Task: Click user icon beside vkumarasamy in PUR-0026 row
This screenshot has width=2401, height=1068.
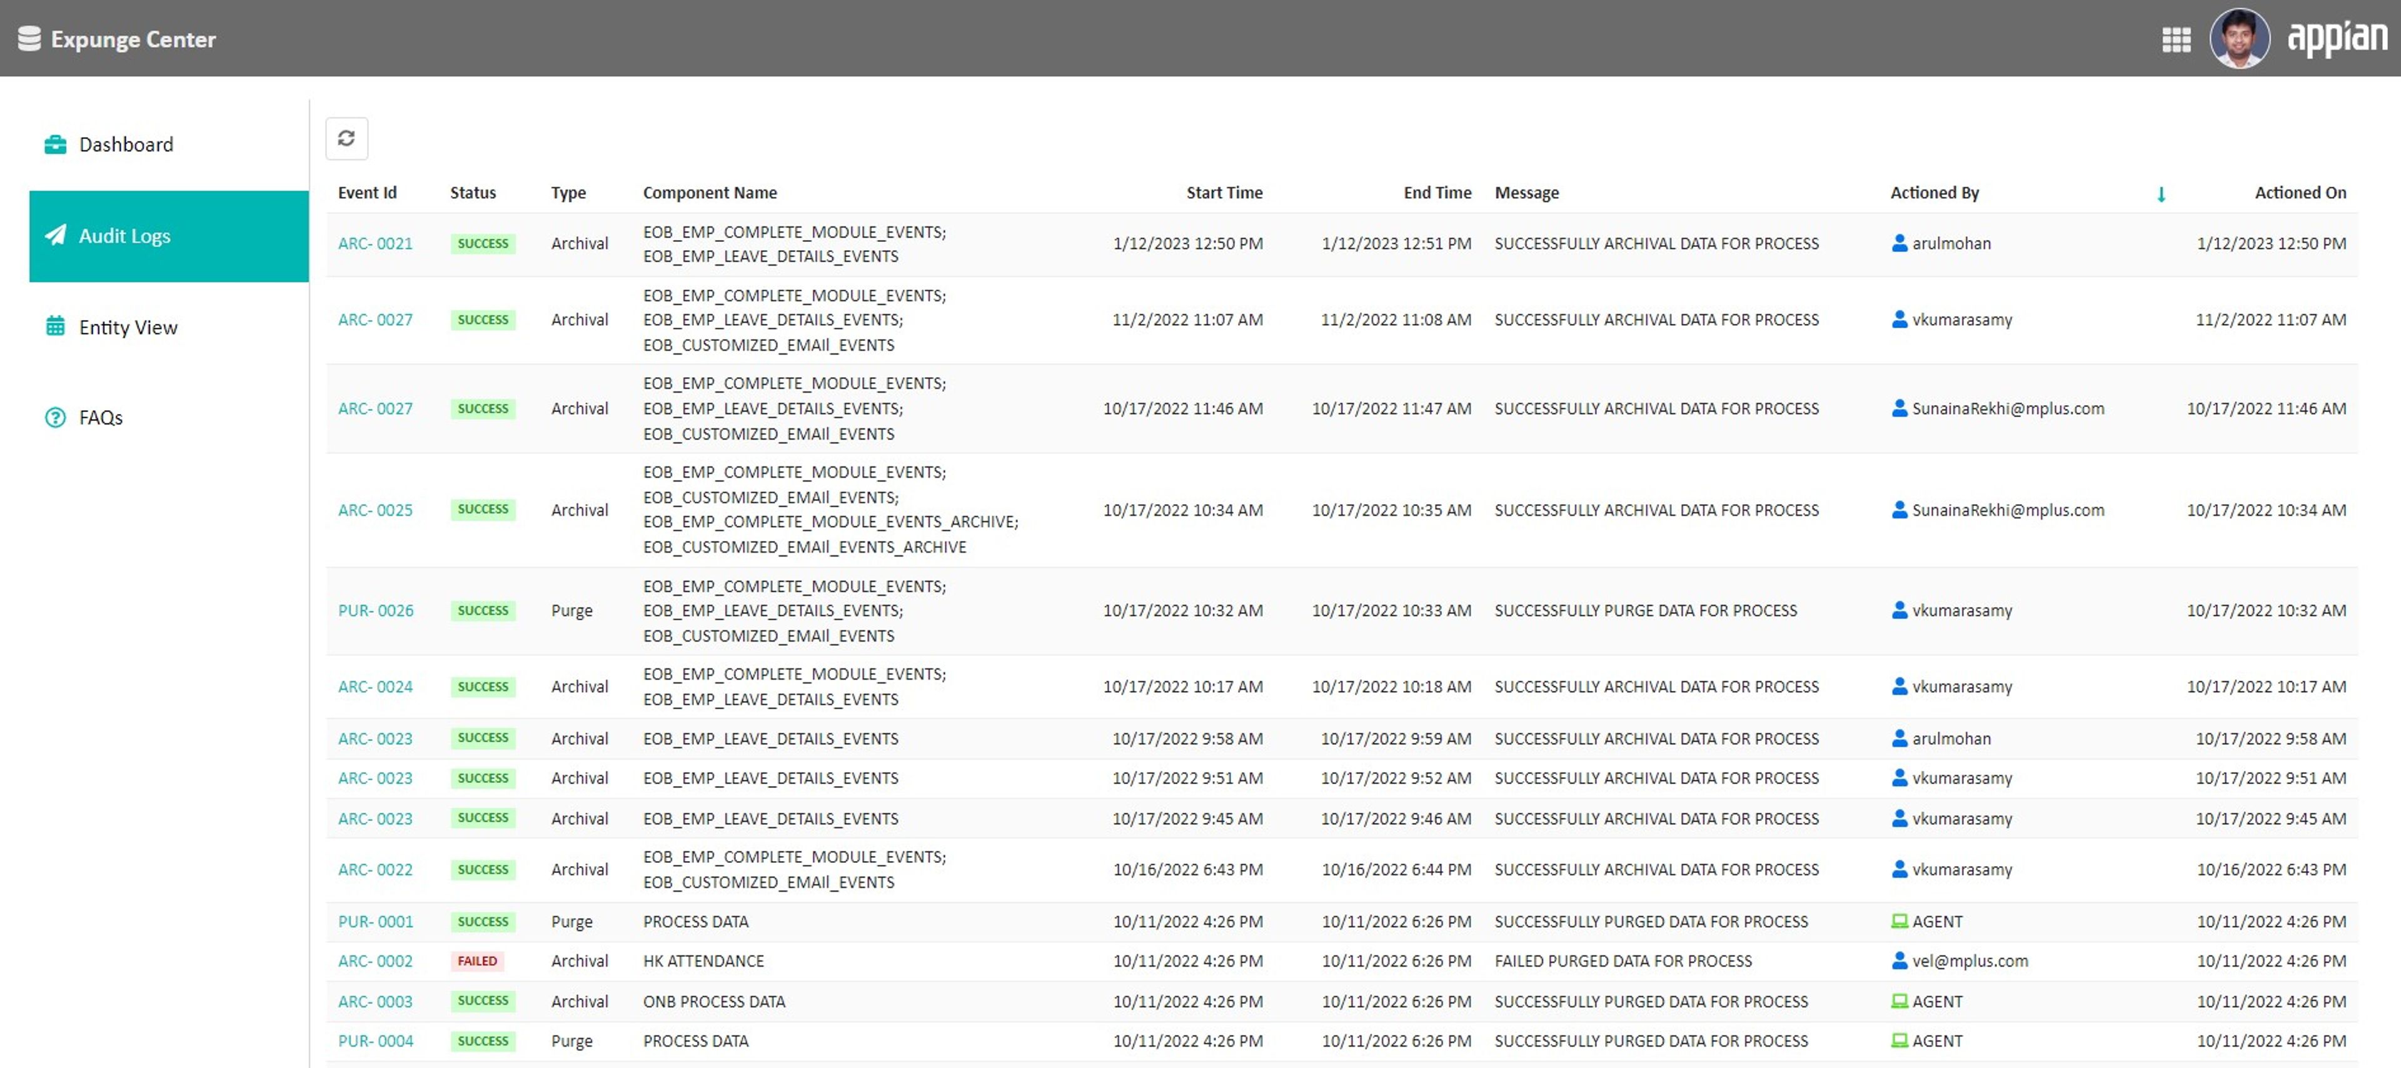Action: coord(1899,610)
